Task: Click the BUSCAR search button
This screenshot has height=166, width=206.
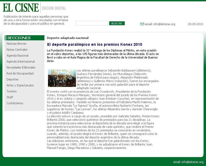Action: point(117,23)
